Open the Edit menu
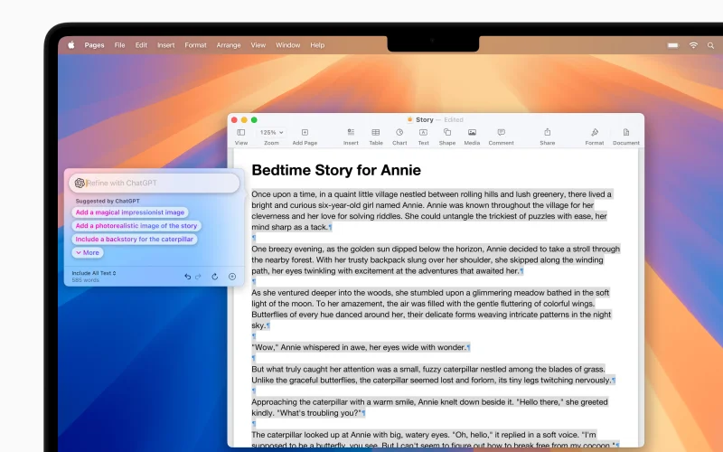Screen dimensions: 723x452 [141, 45]
